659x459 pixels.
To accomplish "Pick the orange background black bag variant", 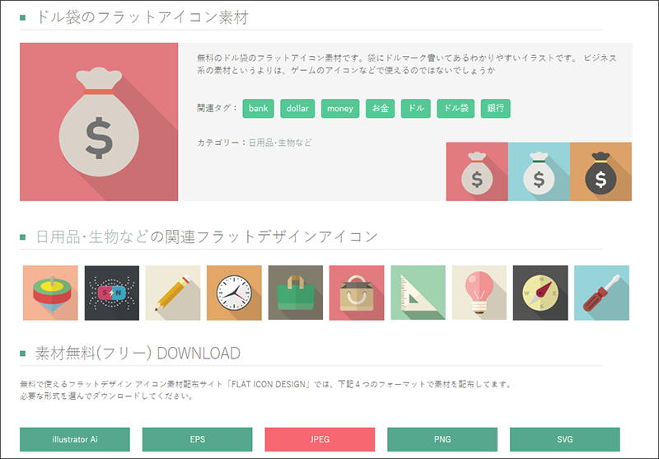I will coord(601,171).
